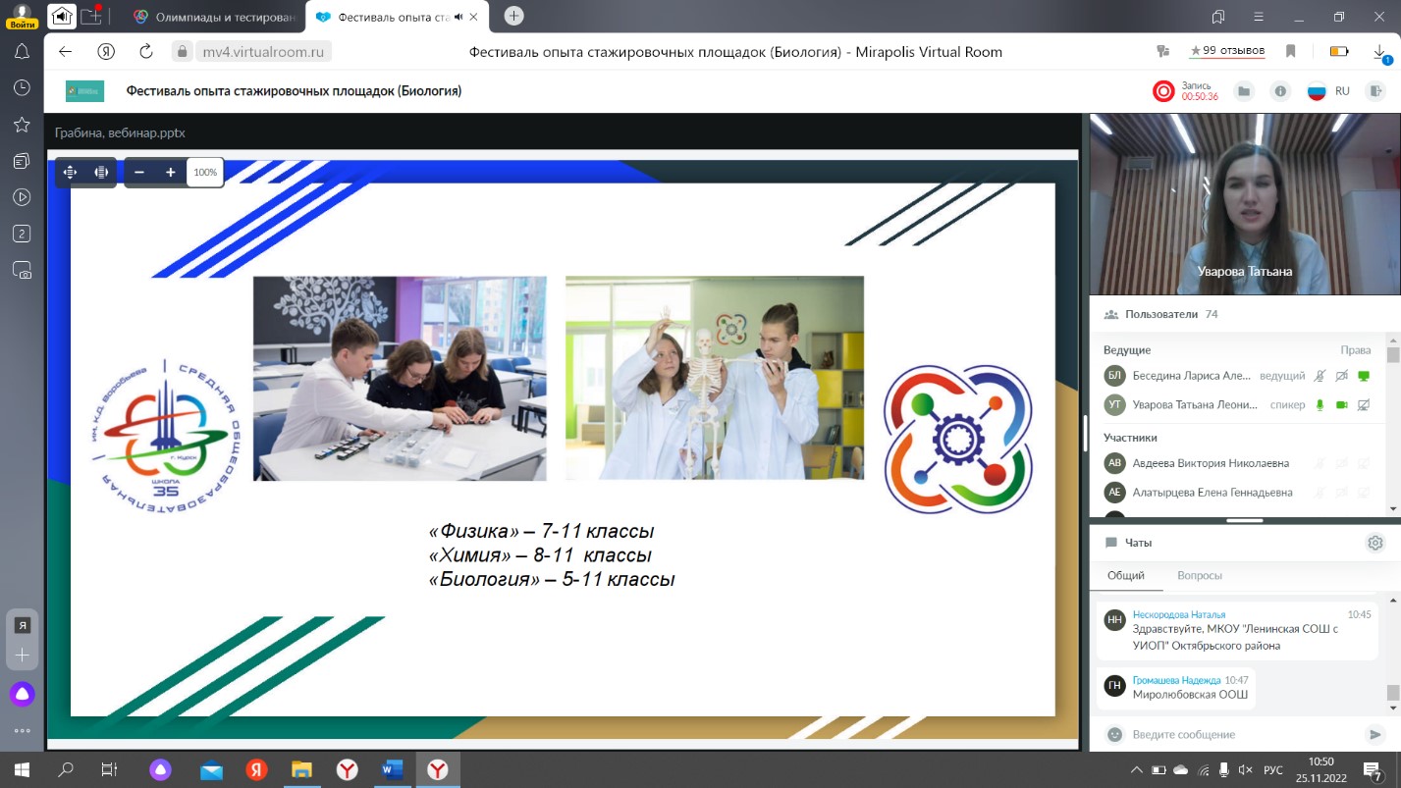The width and height of the screenshot is (1401, 788).
Task: Toggle screen sharing for Беседина Лариса
Action: tap(1364, 376)
